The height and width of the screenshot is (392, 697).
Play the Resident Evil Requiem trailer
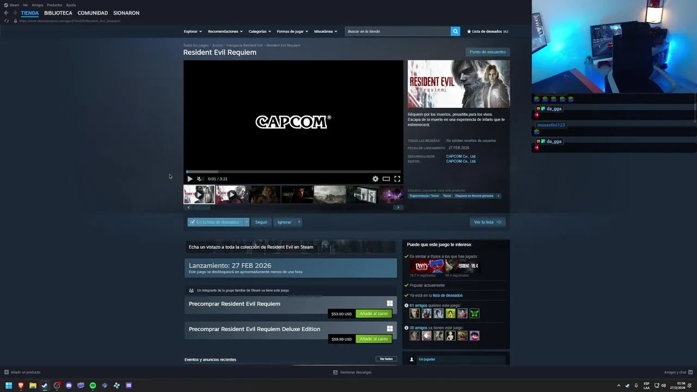pyautogui.click(x=189, y=179)
